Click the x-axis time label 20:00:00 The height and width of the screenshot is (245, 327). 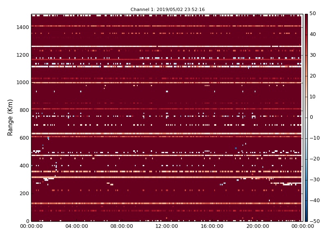[258, 226]
